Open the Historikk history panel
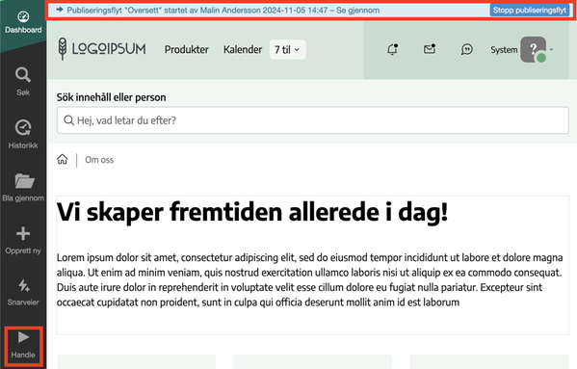 (x=23, y=134)
